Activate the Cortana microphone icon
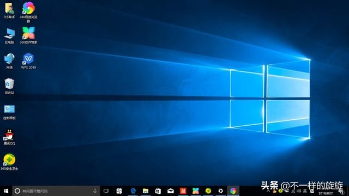Viewport: 349px width, 196px height. [x=95, y=191]
